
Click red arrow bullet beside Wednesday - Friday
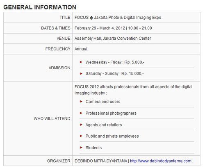[x=81, y=62]
